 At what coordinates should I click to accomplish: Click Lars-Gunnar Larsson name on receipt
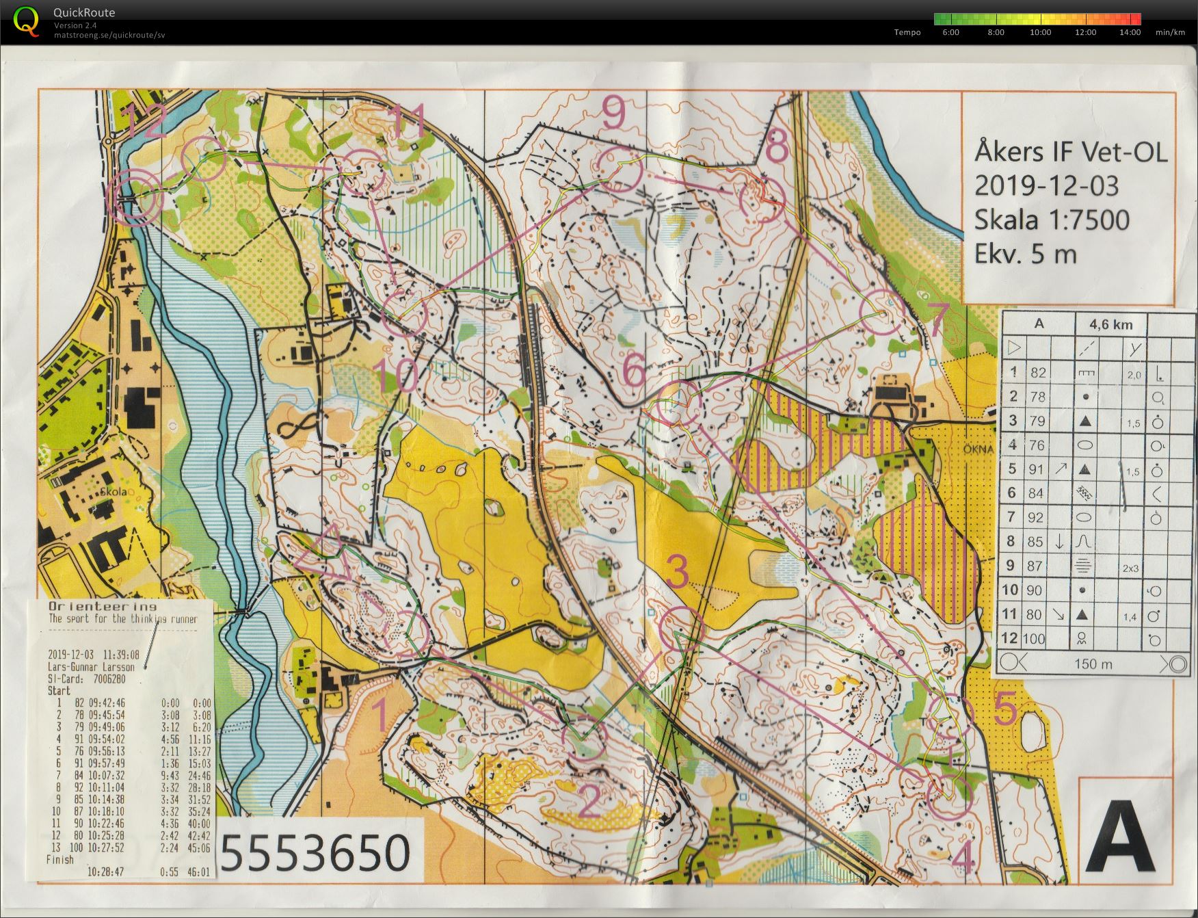tap(90, 666)
